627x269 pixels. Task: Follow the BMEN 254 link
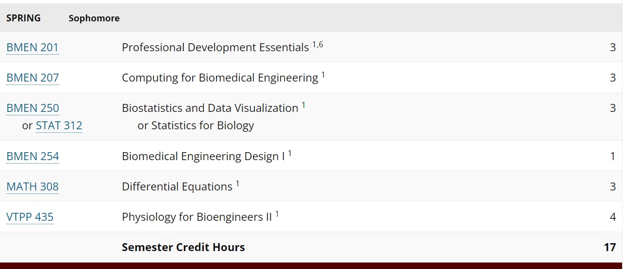click(x=32, y=157)
